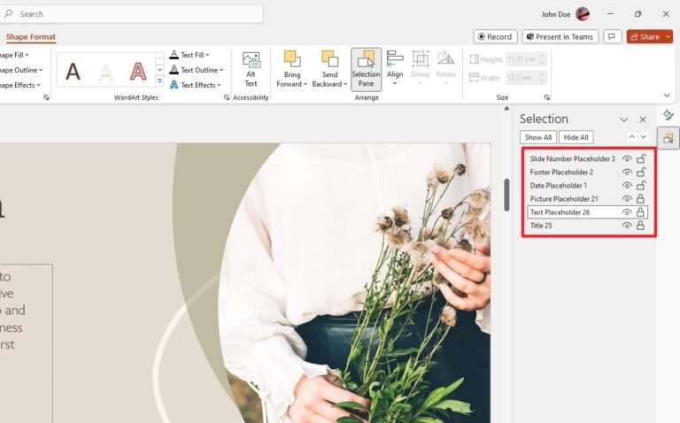Select Text Placeholder 26 in the list
680x423 pixels.
click(x=560, y=212)
